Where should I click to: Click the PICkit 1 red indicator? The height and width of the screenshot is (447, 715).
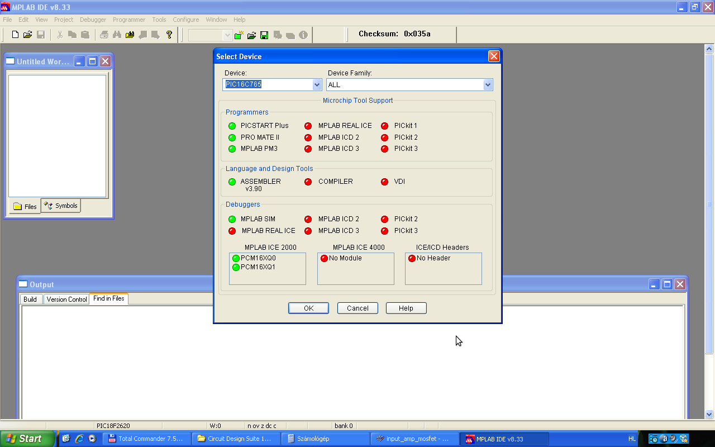click(x=384, y=126)
